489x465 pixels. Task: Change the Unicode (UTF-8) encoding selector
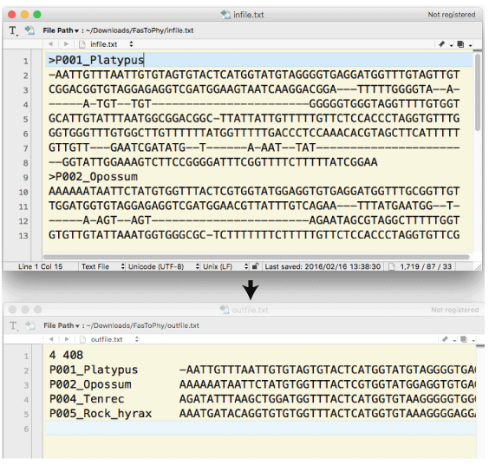(164, 266)
